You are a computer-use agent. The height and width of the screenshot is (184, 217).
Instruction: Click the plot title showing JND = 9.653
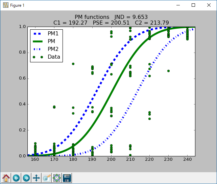pyautogui.click(x=111, y=17)
